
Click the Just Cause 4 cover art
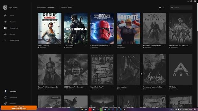(x=76, y=28)
